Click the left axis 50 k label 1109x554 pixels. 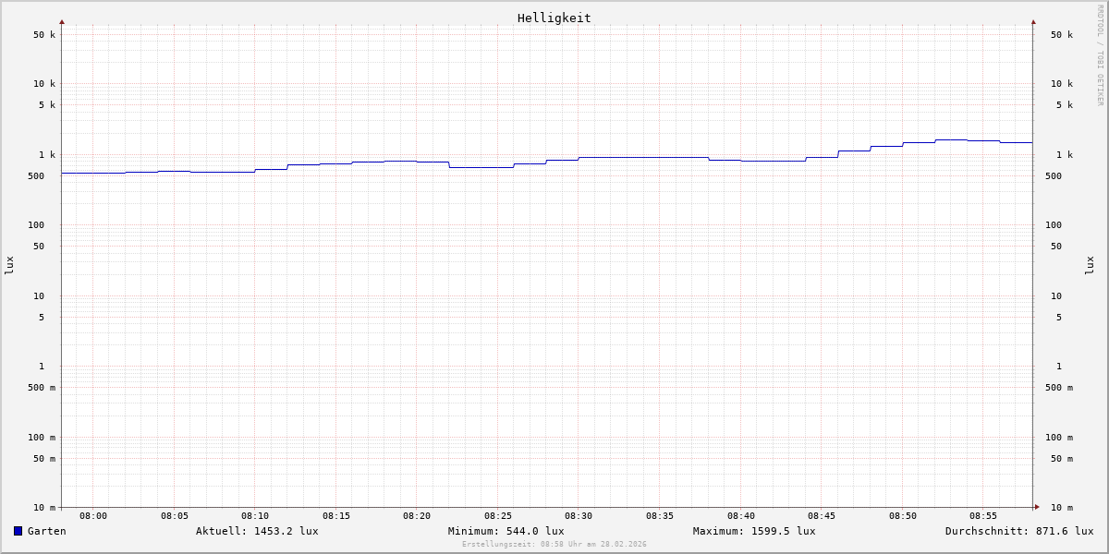click(44, 35)
